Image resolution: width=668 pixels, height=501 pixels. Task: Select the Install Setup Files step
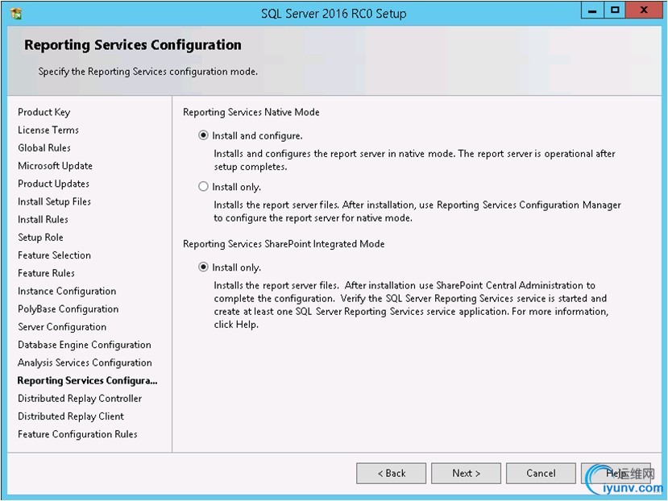point(54,201)
